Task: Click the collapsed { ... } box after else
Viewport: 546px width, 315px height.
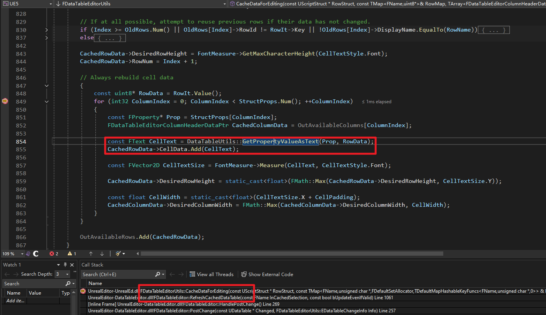Action: coord(110,38)
